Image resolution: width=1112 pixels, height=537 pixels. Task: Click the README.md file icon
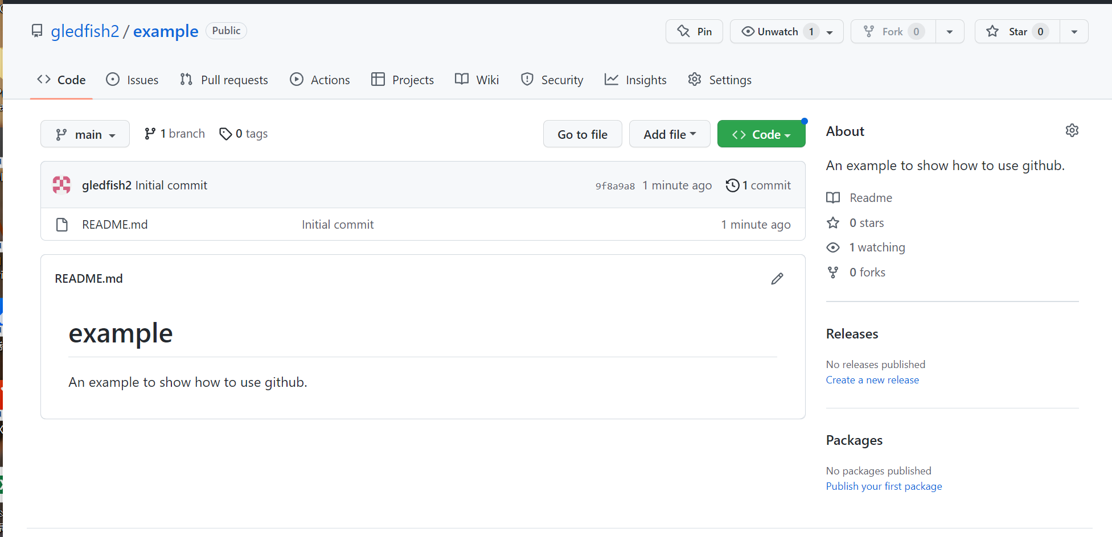point(62,225)
